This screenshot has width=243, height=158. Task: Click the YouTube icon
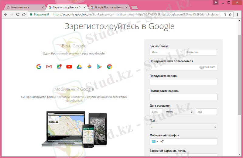(69, 67)
